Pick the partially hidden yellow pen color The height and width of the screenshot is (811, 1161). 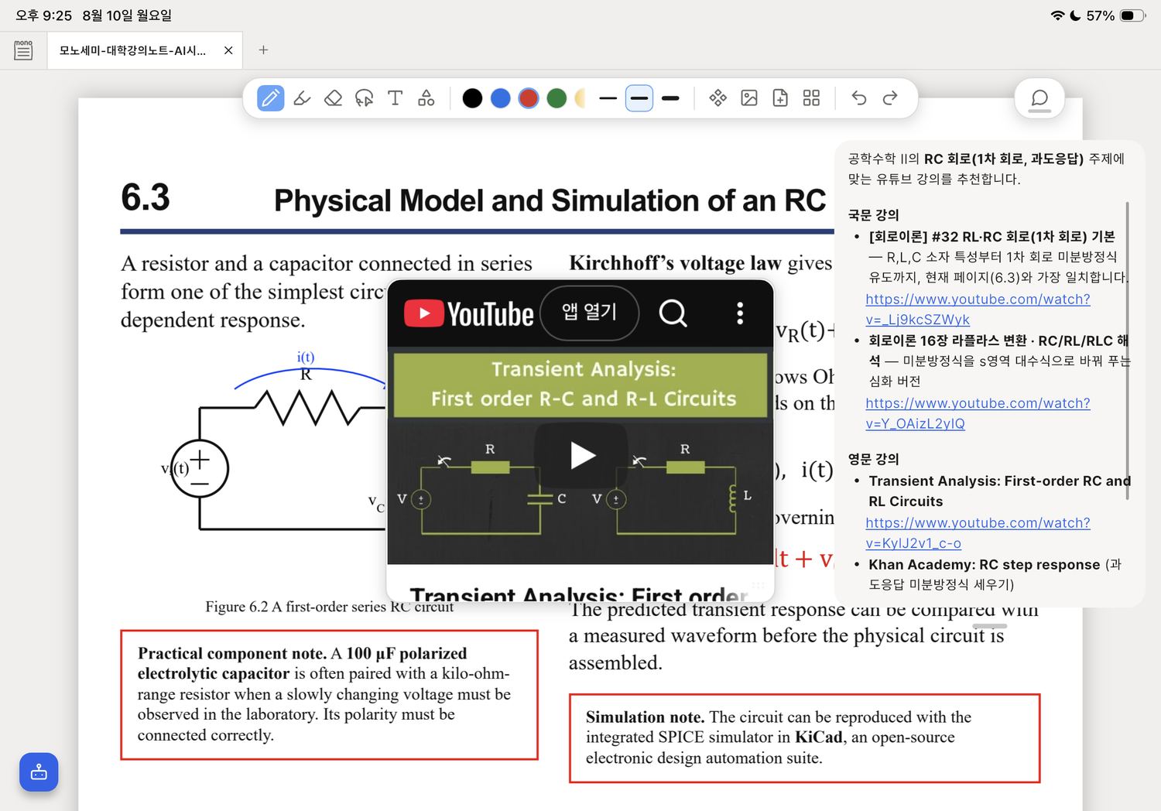click(580, 98)
